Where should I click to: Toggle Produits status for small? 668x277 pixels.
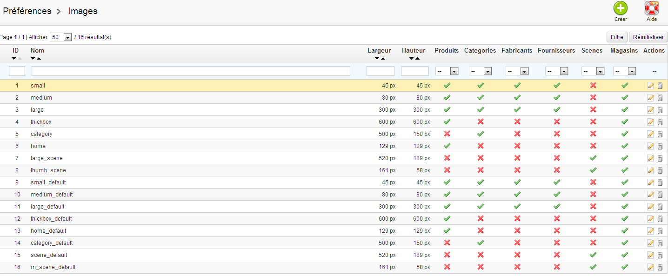447,86
